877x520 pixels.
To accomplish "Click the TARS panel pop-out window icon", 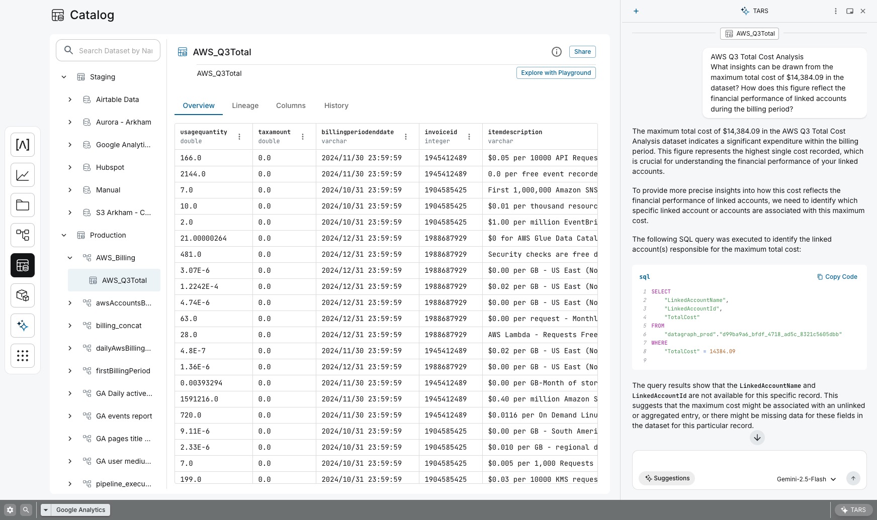I will [850, 11].
